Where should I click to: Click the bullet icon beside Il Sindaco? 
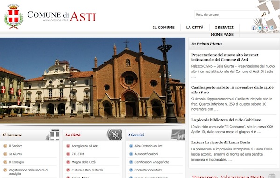(x=5, y=146)
